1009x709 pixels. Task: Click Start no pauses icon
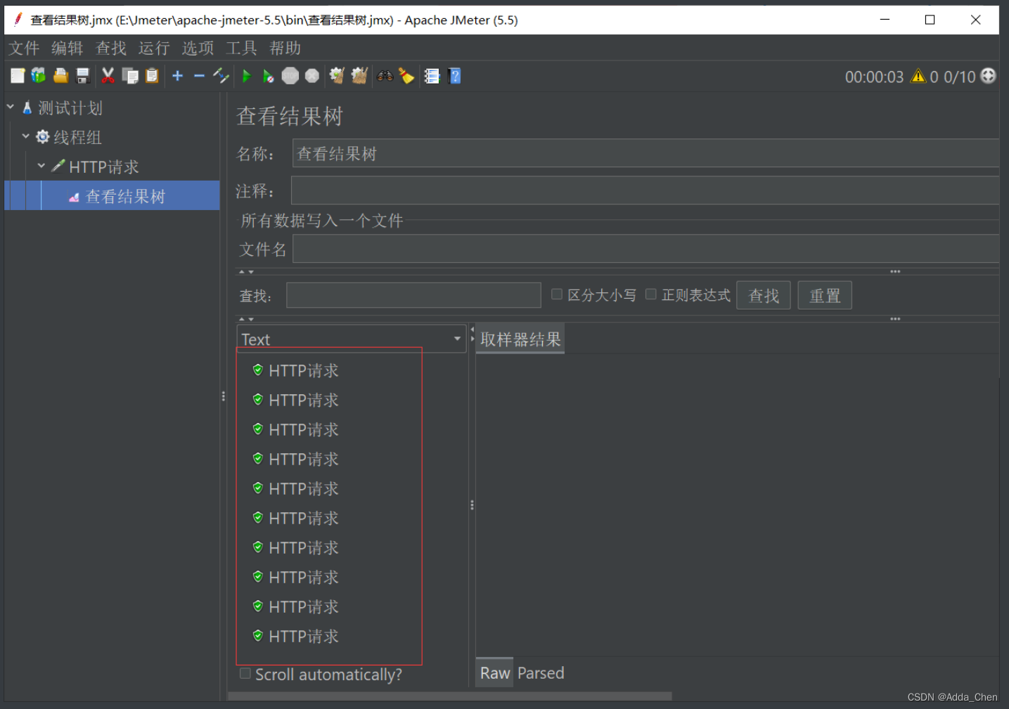(268, 76)
